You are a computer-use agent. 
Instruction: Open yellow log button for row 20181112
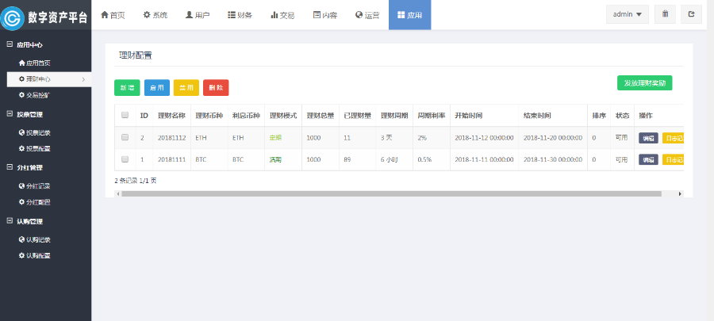click(x=673, y=138)
